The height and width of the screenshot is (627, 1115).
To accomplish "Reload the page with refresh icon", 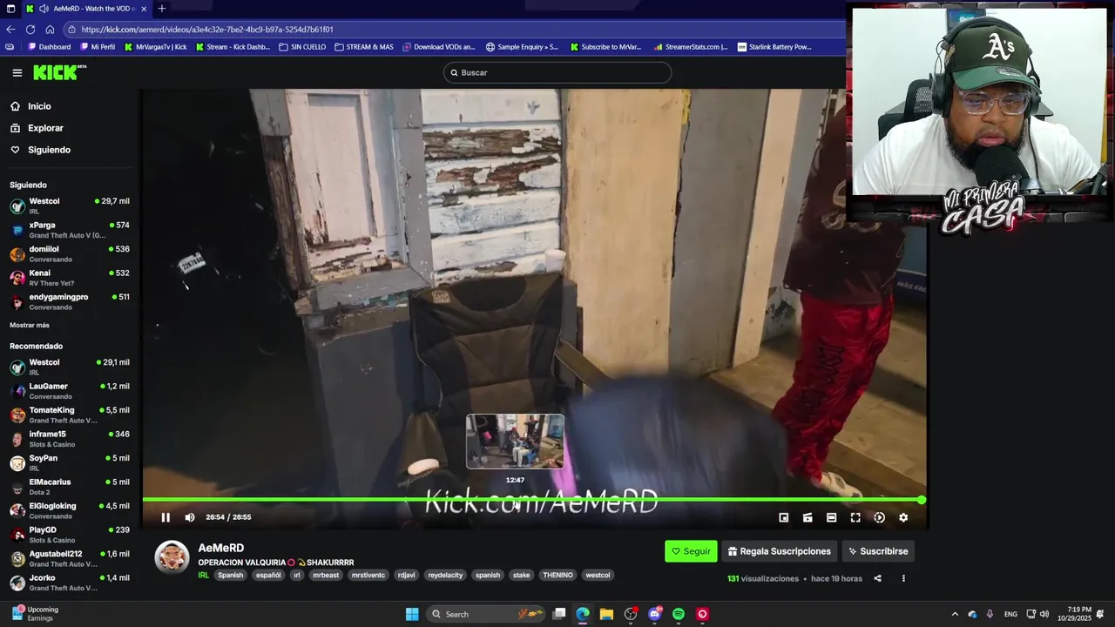I will coord(30,30).
